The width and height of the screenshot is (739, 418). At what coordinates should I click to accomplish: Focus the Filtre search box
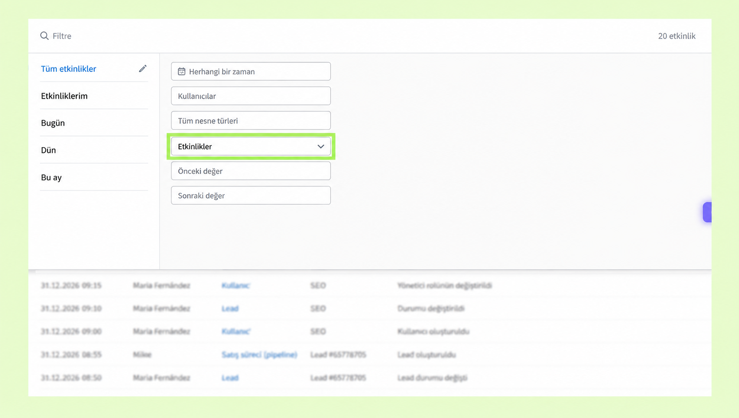click(62, 36)
